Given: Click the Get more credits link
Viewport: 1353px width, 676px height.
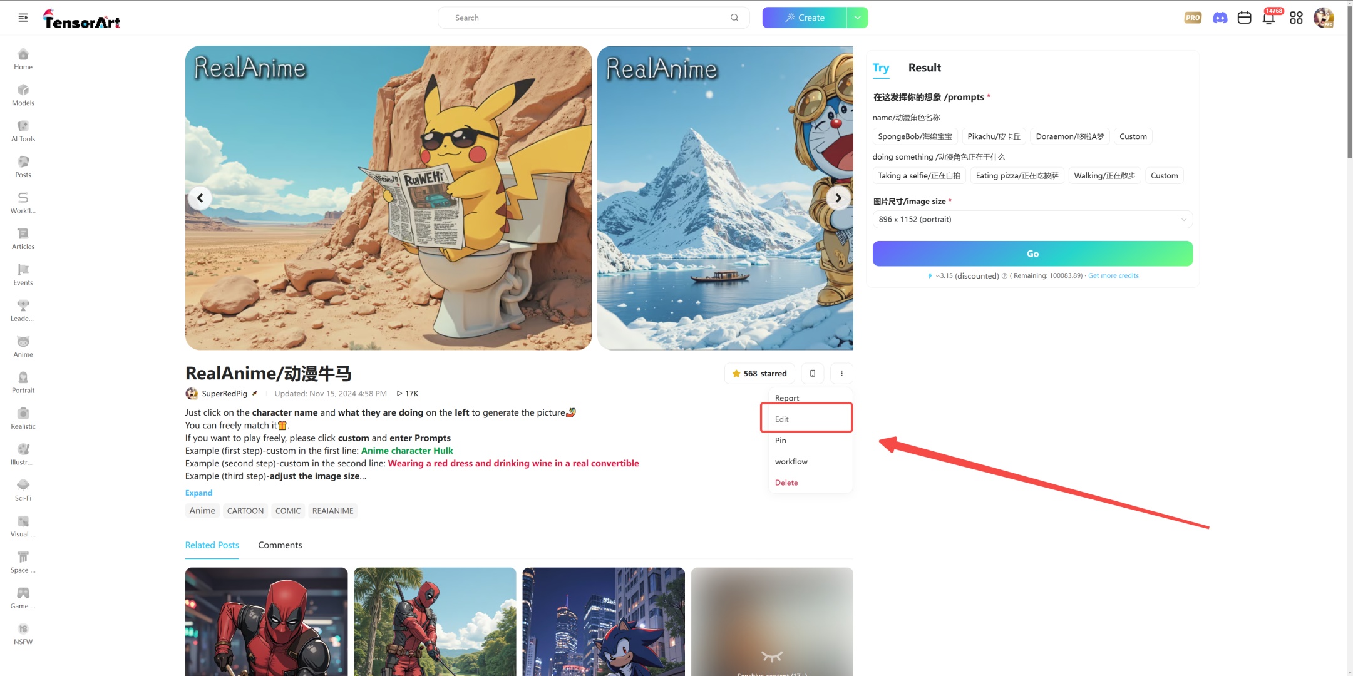Looking at the screenshot, I should point(1113,275).
